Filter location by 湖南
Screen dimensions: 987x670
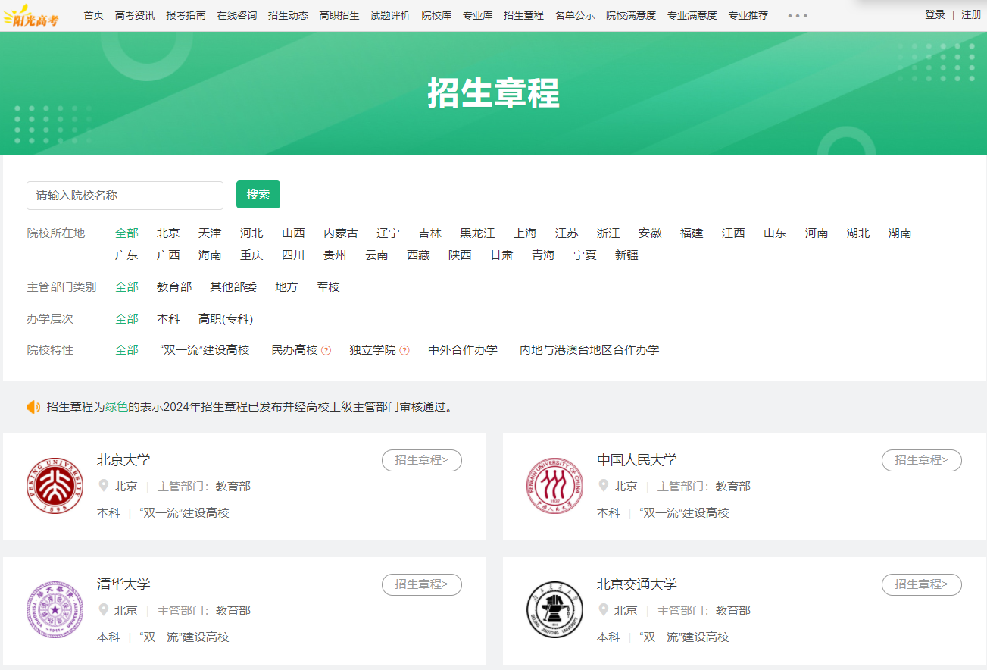[900, 233]
